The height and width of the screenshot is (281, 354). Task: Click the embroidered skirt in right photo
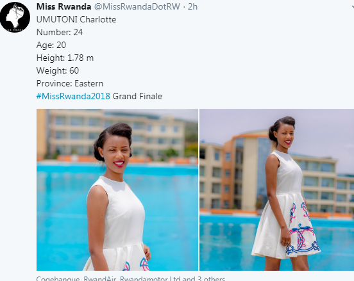click(287, 225)
